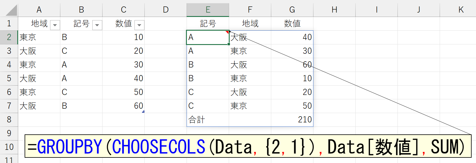Select row 5 header
Image resolution: width=476 pixels, height=163 pixels.
pyautogui.click(x=9, y=79)
